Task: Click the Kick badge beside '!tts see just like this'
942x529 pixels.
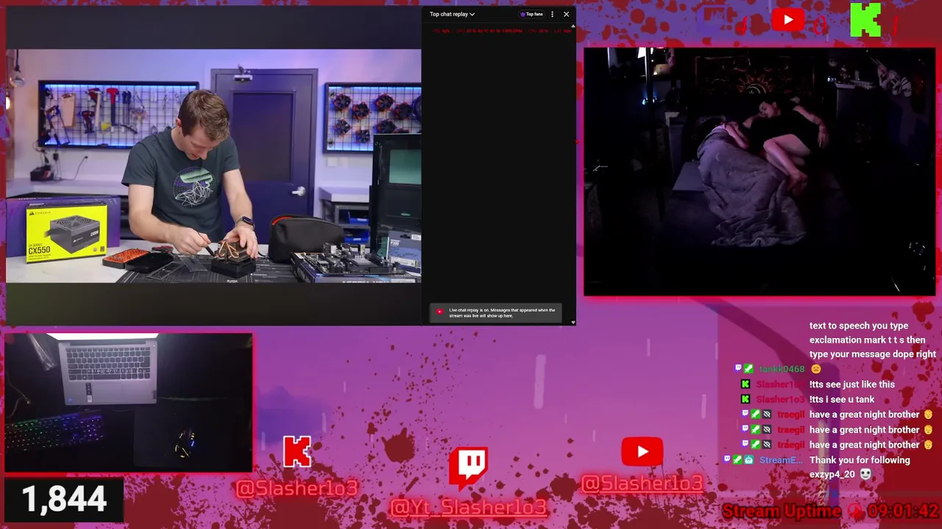Action: click(x=746, y=384)
